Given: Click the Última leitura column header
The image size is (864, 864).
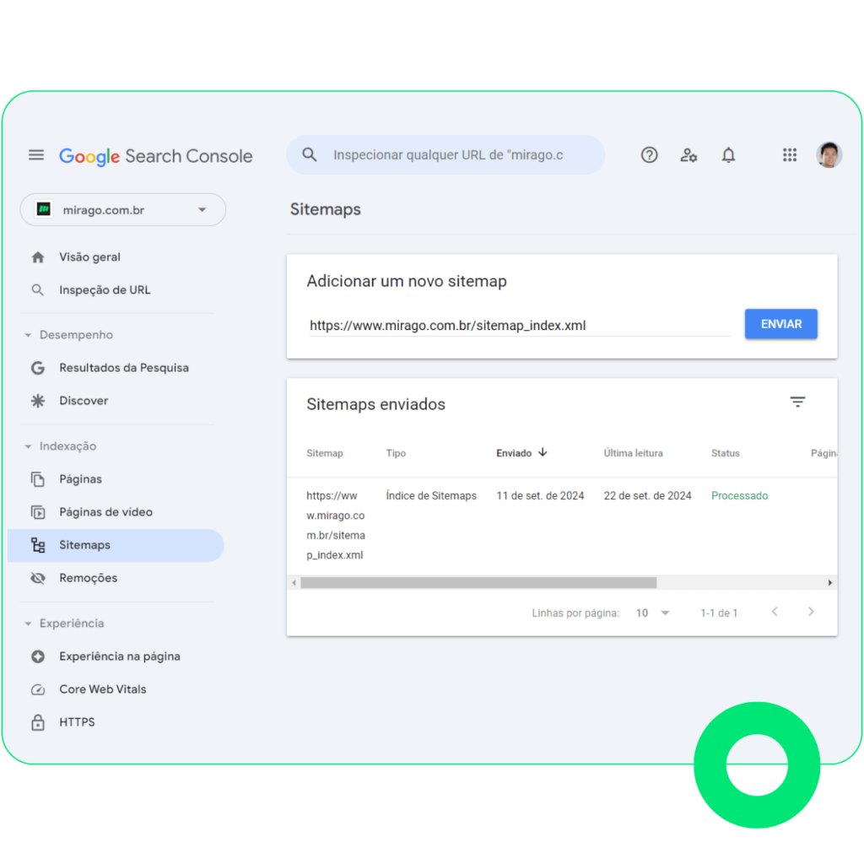Looking at the screenshot, I should point(633,453).
